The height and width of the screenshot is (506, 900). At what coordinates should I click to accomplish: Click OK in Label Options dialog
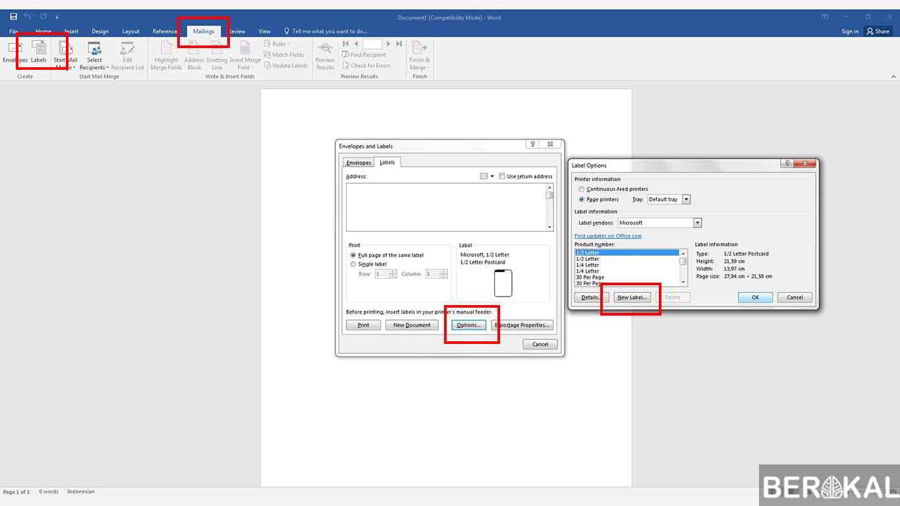(755, 297)
